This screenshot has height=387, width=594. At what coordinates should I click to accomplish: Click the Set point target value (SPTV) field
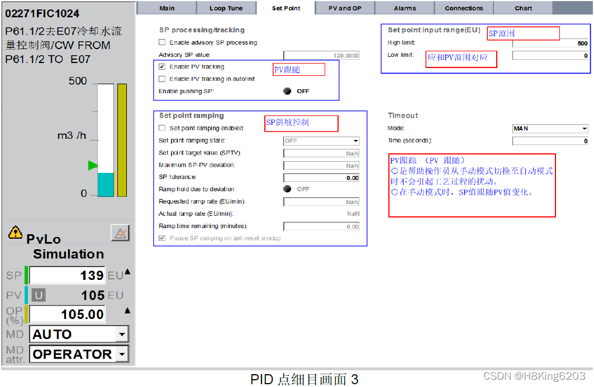tap(321, 153)
